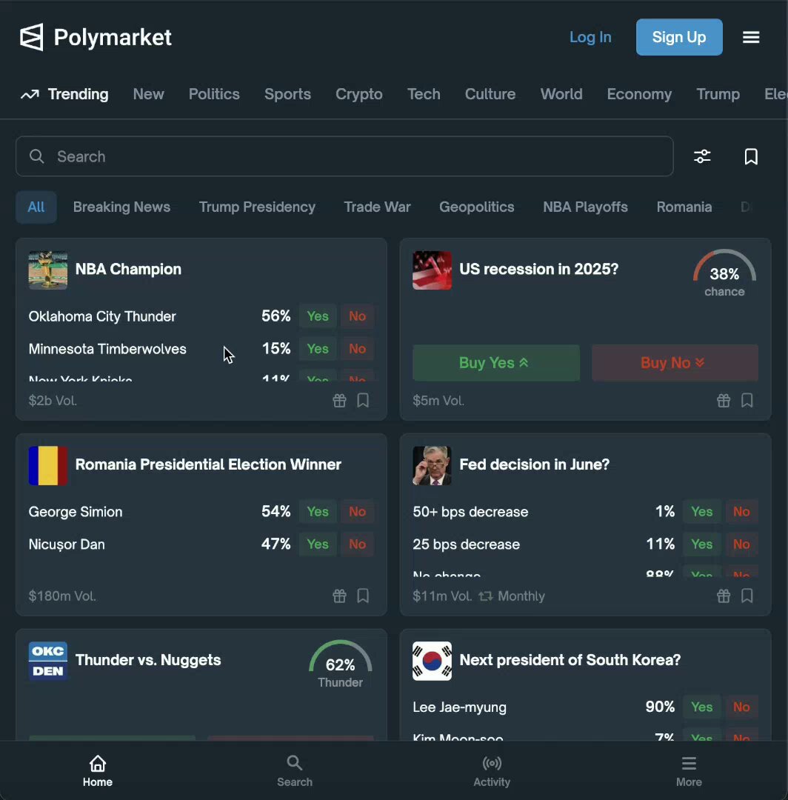Bookmark the Romania Presidential Election Winner market
Viewport: 788px width, 800px height.
click(363, 596)
